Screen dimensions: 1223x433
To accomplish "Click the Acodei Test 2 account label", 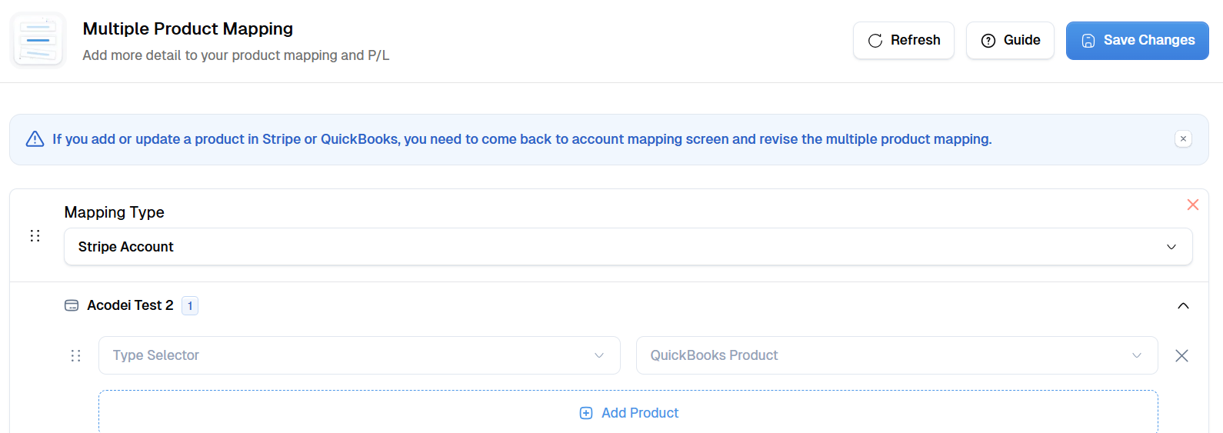I will pos(130,305).
